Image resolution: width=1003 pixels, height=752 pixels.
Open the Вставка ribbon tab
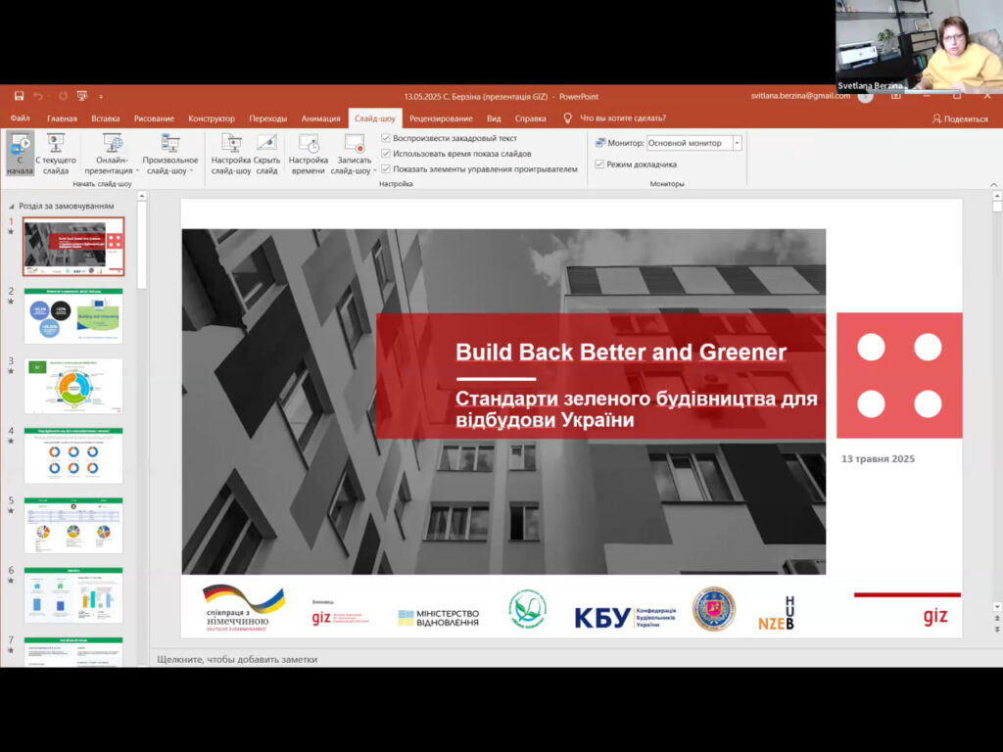click(x=105, y=118)
